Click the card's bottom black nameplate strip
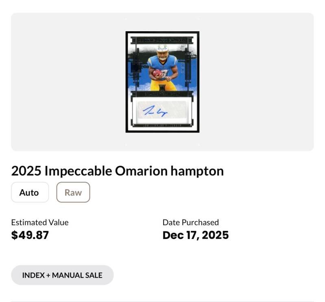The image size is (325, 302). point(162,126)
